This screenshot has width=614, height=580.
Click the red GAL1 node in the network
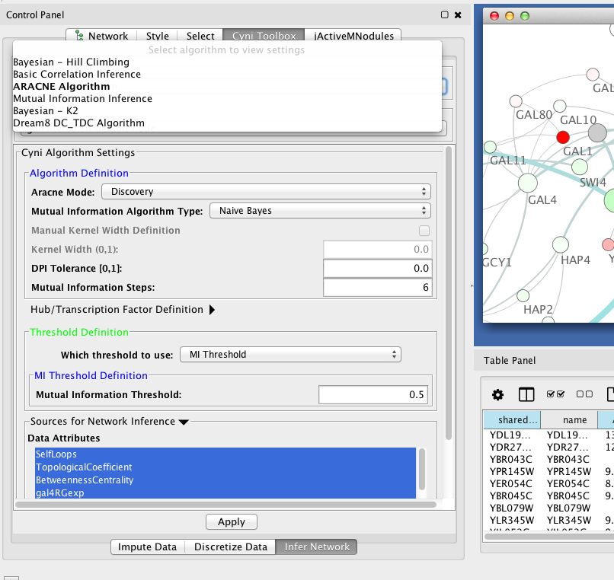pyautogui.click(x=563, y=137)
